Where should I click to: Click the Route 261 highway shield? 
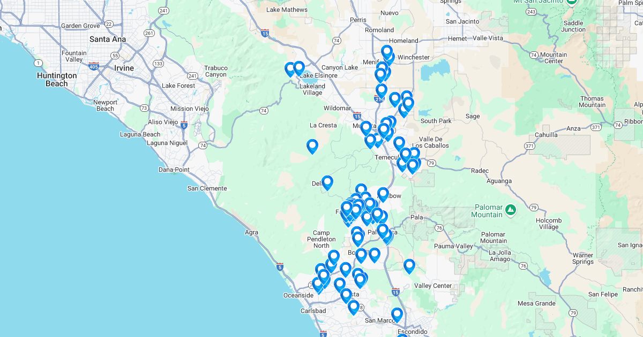tap(149, 33)
